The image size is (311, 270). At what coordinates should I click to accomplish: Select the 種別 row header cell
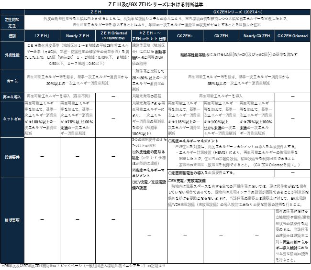click(12, 36)
